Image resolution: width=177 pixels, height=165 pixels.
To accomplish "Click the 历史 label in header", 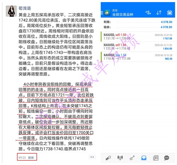I will pos(115,10).
